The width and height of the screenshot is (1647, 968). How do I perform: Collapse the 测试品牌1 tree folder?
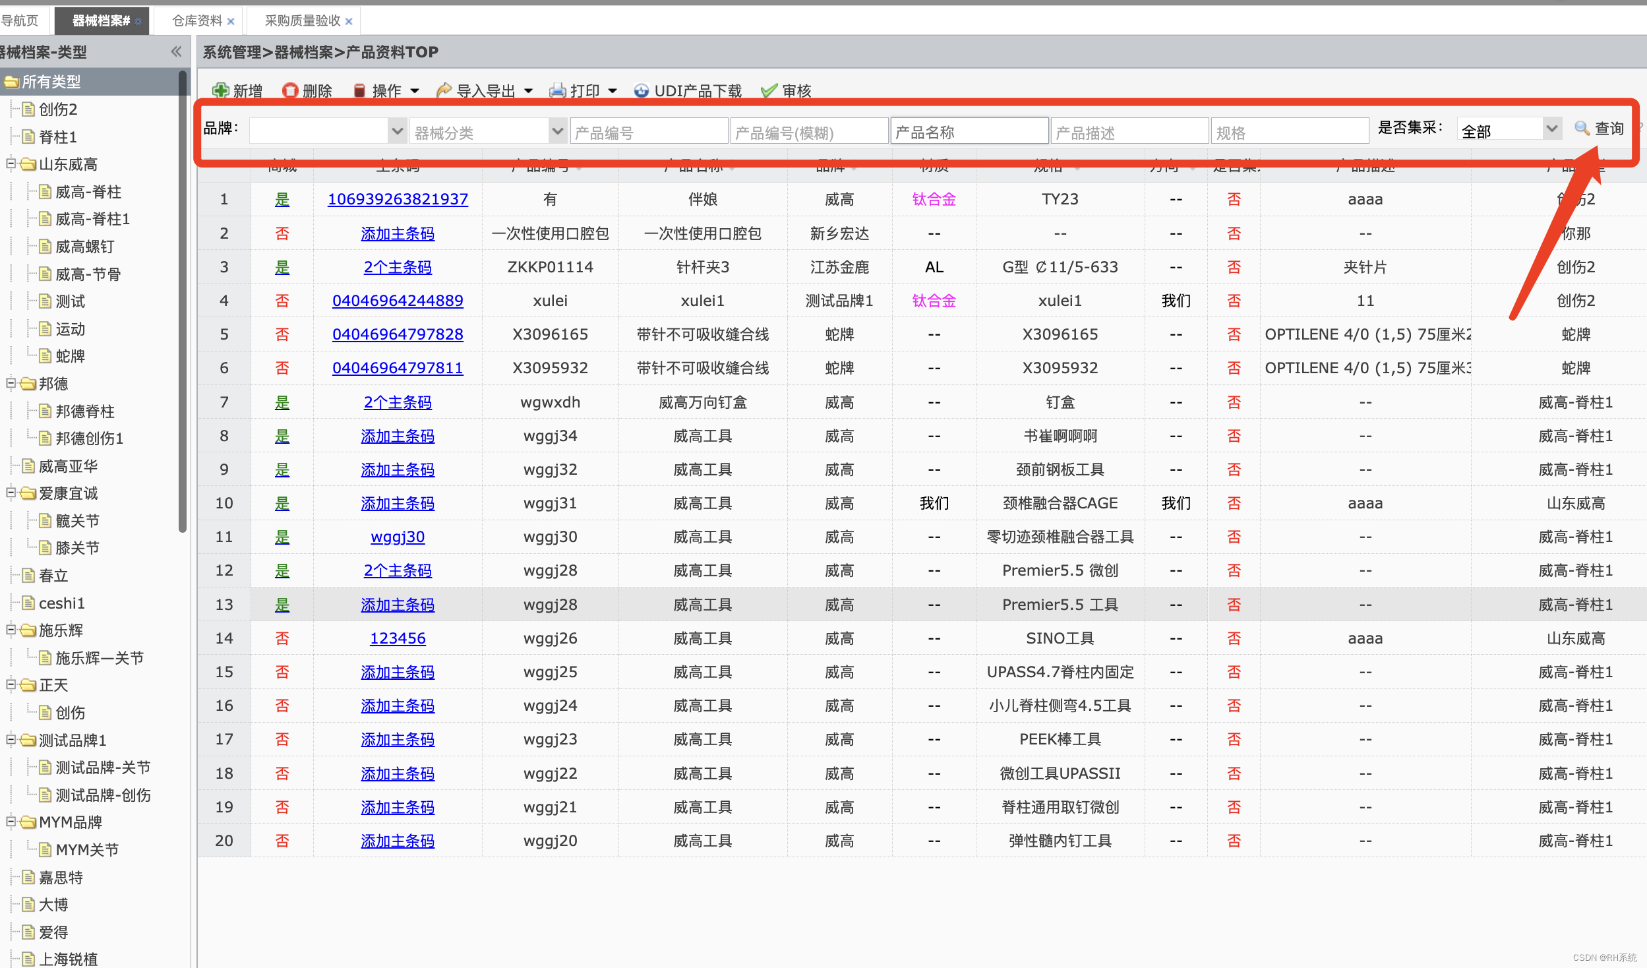pyautogui.click(x=11, y=739)
